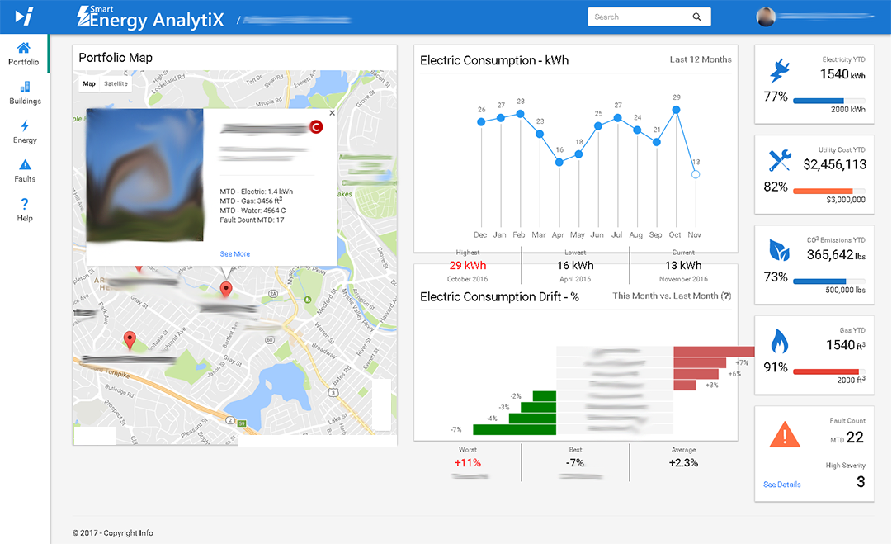Click the Lowest '16 kWh' value

coord(575,265)
